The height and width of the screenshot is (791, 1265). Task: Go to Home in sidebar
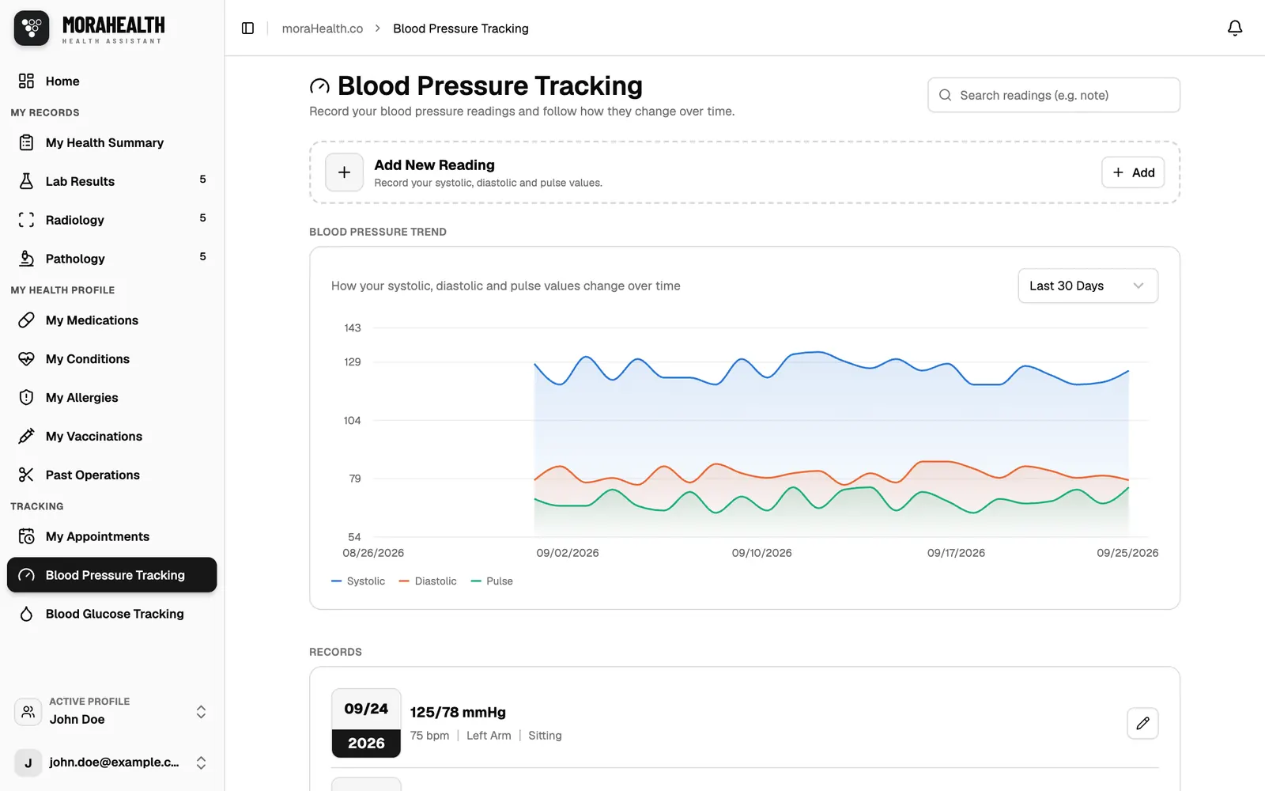coord(111,81)
